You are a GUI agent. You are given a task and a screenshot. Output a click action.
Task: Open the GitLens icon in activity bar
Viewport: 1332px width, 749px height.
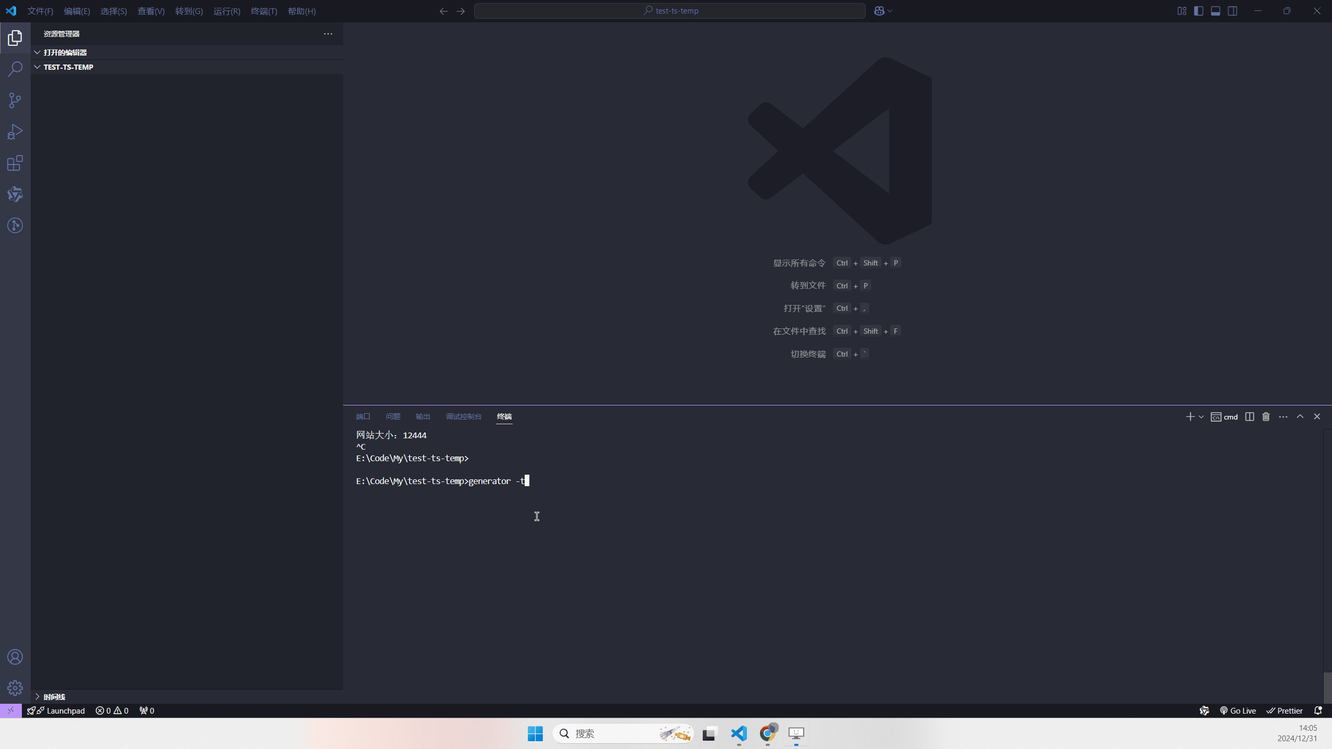(15, 194)
